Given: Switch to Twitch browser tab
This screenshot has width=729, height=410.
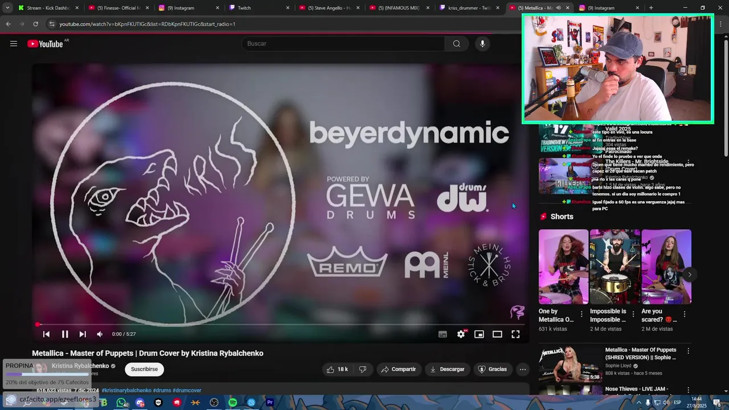Looking at the screenshot, I should click(259, 8).
